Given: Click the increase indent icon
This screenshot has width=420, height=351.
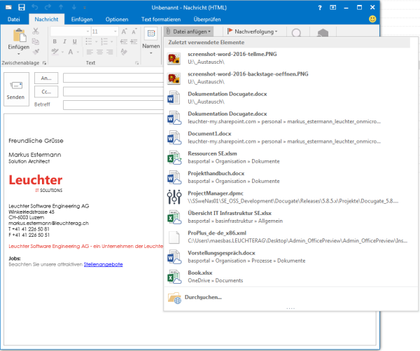Looking at the screenshot, I should [134, 41].
